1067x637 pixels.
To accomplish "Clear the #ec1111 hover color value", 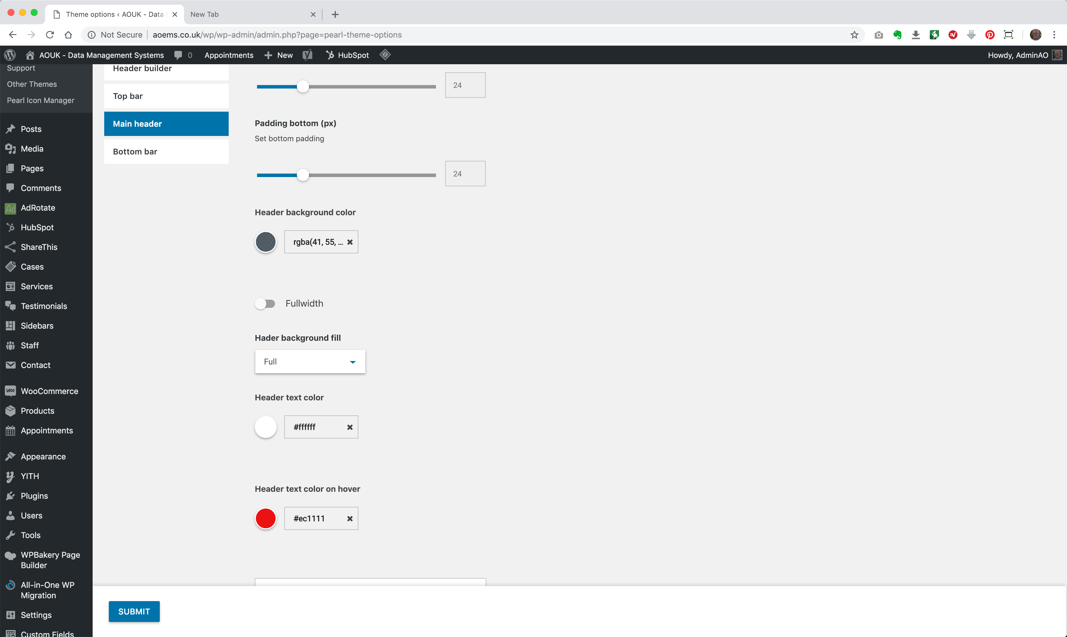I will [350, 518].
